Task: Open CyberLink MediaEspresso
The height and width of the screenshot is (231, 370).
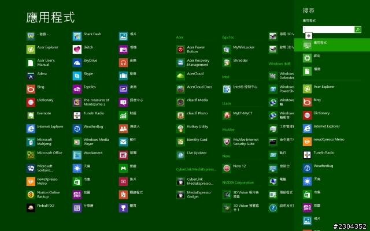Action: click(195, 181)
